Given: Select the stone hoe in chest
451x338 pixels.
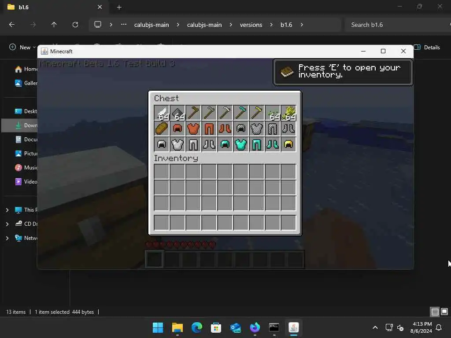Looking at the screenshot, I should pos(209,113).
